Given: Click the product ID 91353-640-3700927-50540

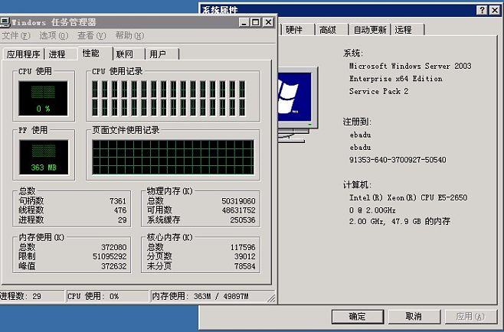Looking at the screenshot, I should point(398,160).
